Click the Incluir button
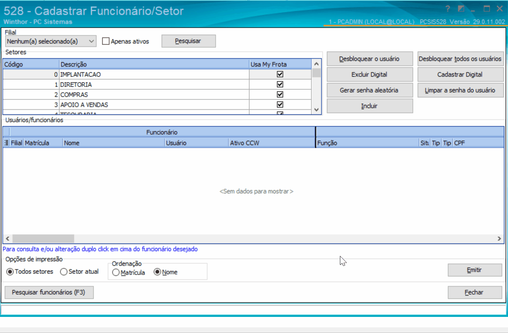 (x=370, y=106)
